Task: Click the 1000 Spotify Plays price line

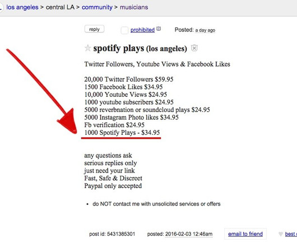Action: point(122,133)
